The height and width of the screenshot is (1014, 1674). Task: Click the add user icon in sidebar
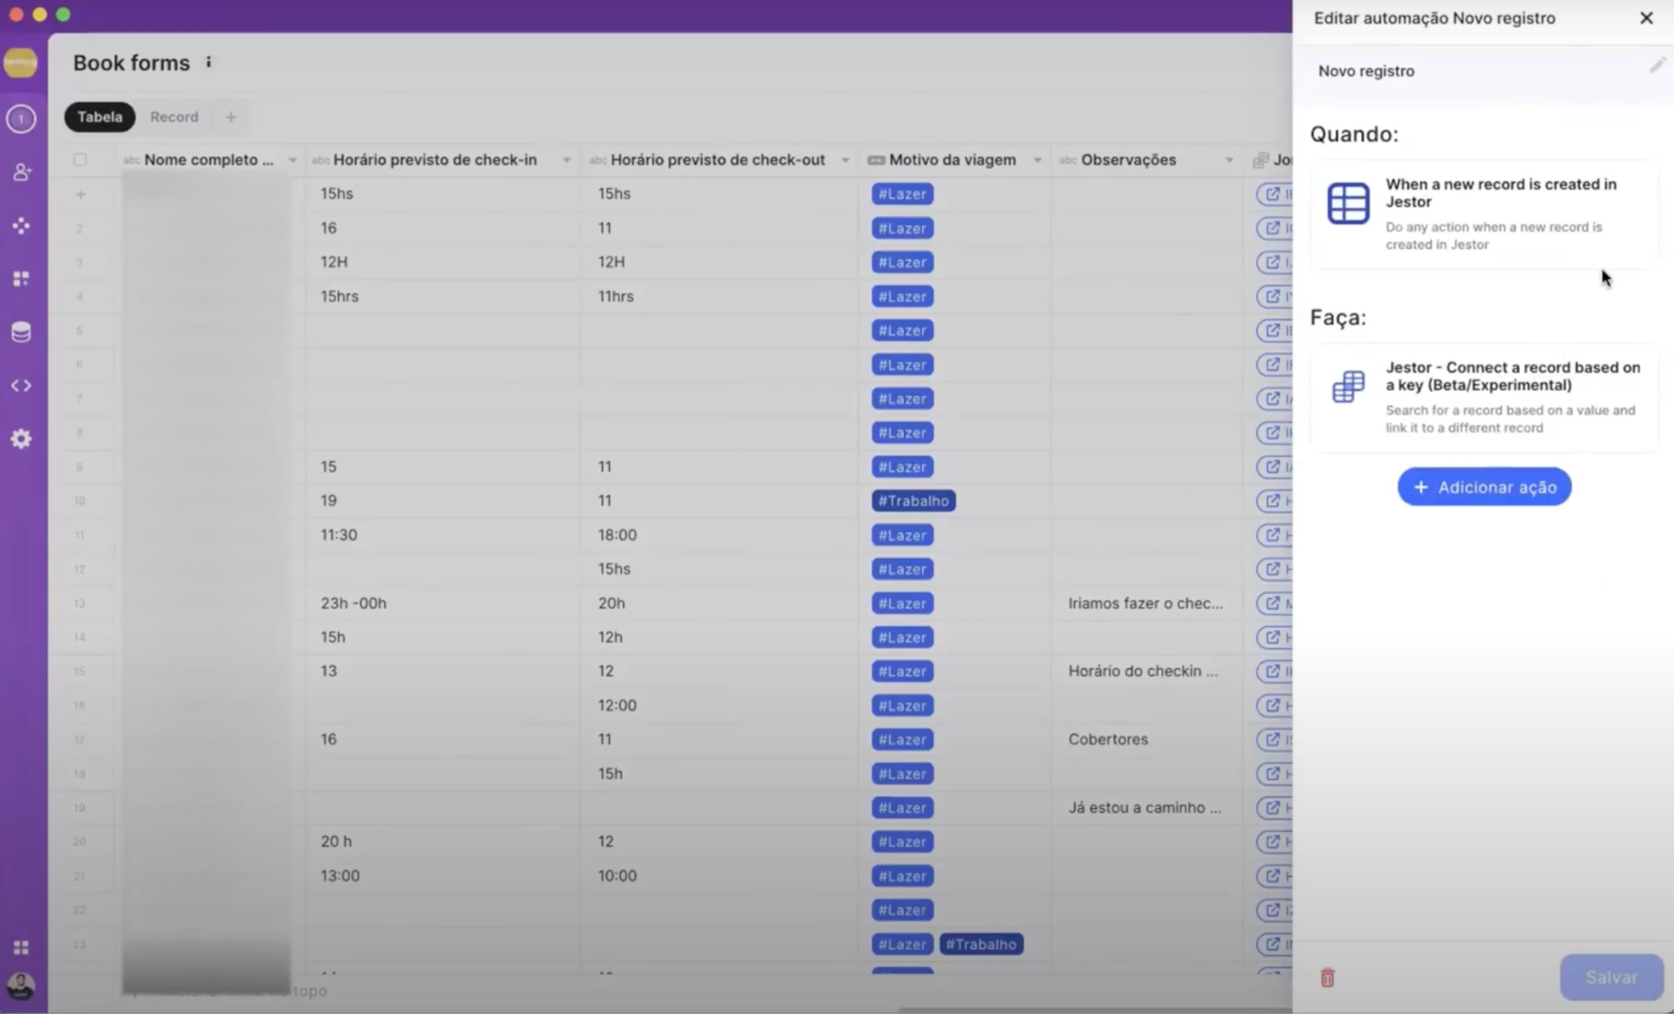(x=21, y=172)
